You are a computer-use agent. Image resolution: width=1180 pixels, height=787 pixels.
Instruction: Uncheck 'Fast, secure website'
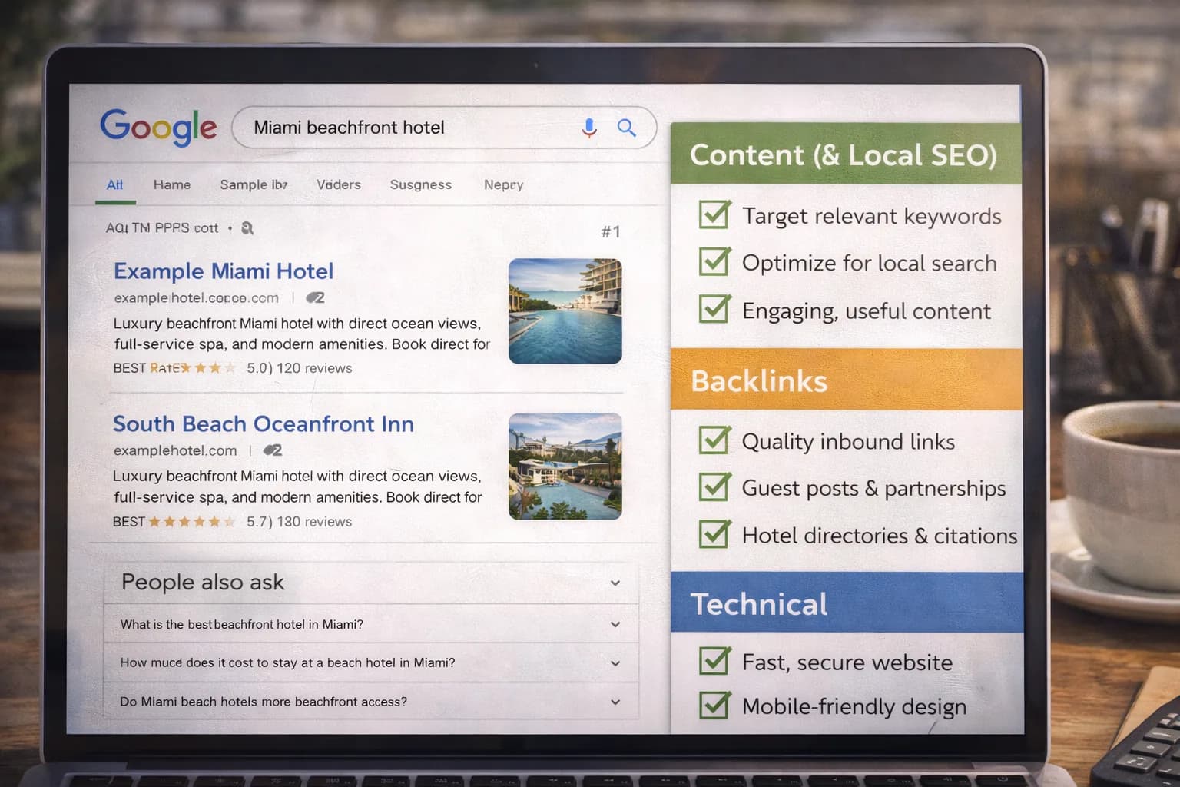coord(714,660)
